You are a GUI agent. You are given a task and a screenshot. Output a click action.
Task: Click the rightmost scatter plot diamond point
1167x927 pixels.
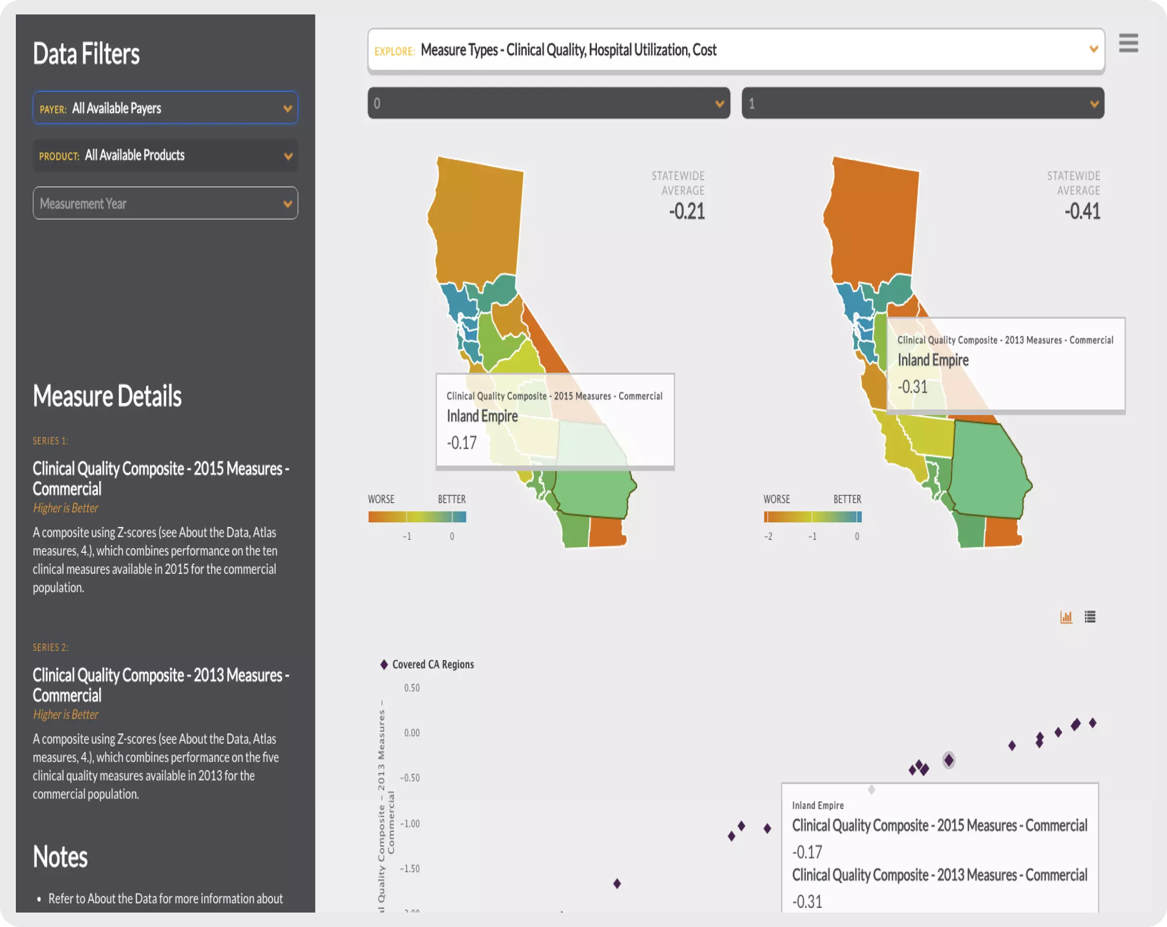point(1092,723)
